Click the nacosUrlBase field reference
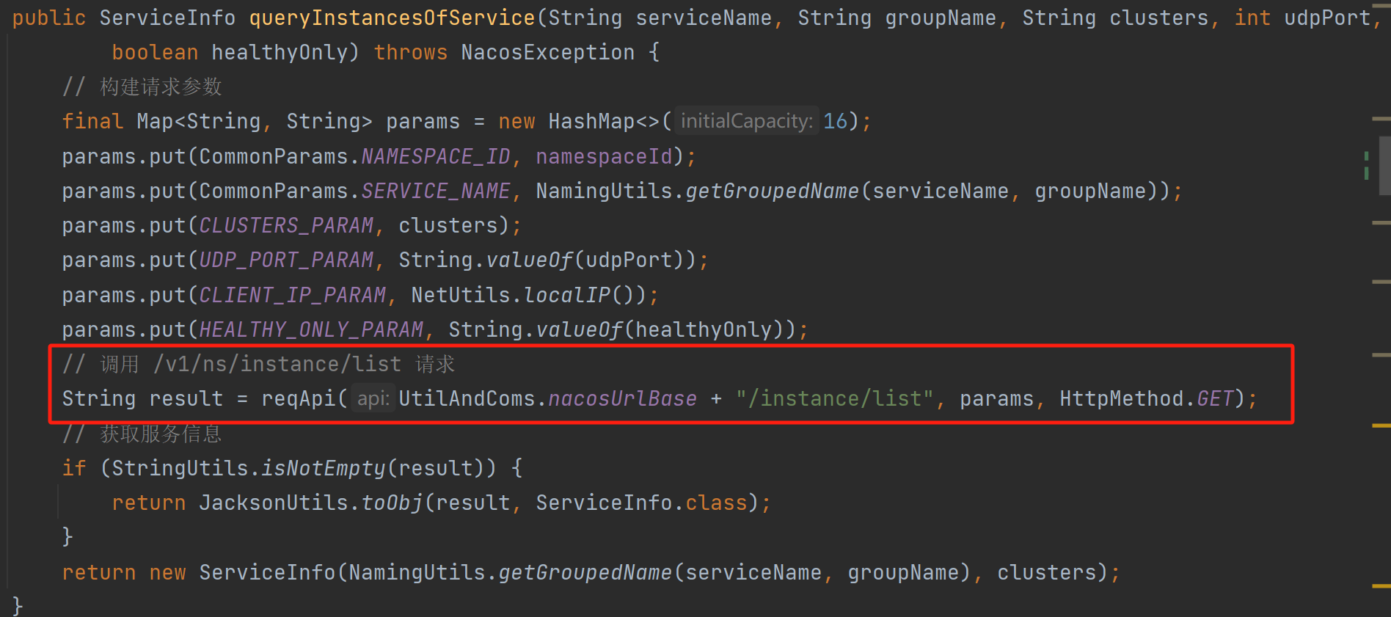The image size is (1391, 617). point(622,398)
